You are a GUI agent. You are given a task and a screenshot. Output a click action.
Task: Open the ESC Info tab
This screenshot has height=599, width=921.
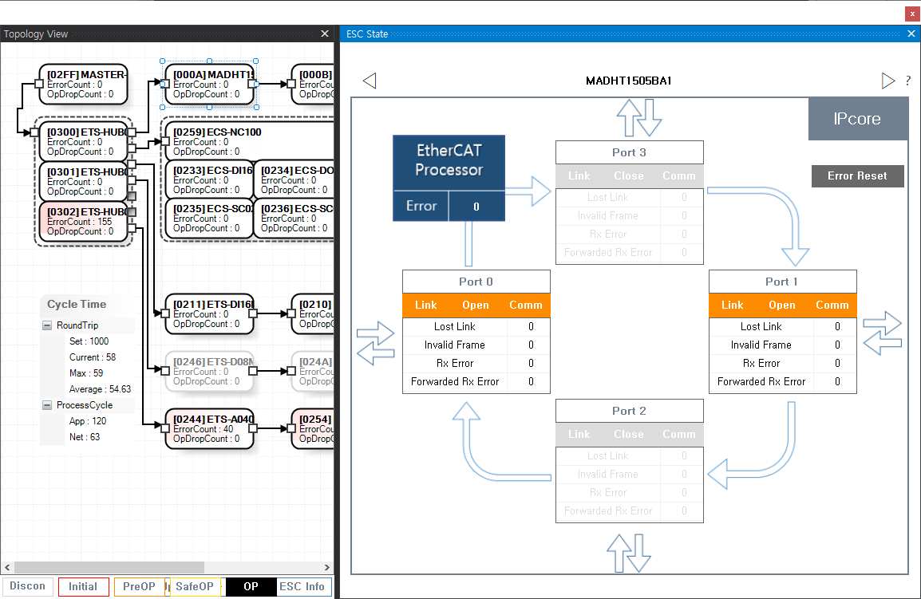[303, 586]
